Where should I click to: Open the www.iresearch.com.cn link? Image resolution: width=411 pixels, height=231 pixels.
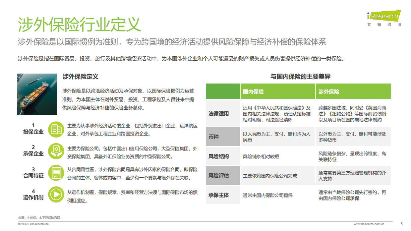(369, 224)
